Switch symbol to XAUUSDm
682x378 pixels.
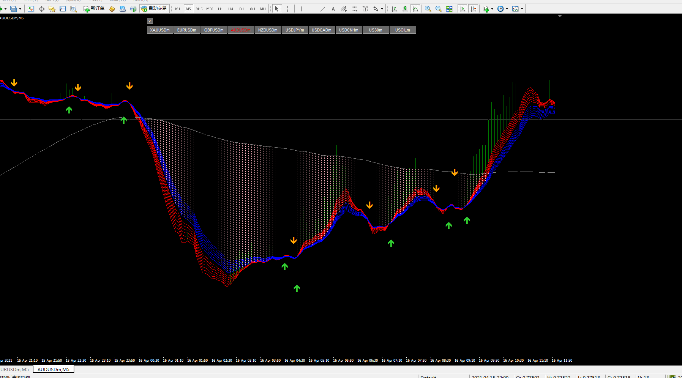160,30
